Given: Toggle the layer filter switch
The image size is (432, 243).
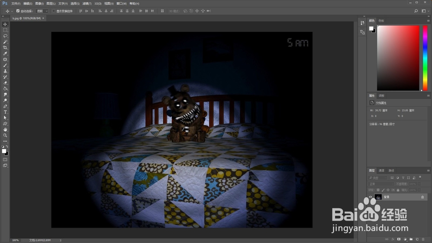Looking at the screenshot, I should point(420,177).
